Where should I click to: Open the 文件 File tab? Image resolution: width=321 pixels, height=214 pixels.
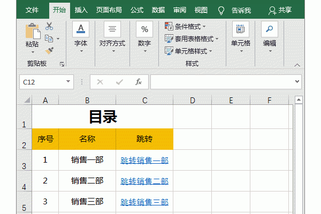coord(32,10)
